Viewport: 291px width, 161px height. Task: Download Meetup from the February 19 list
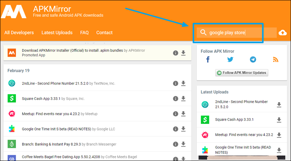(183, 114)
